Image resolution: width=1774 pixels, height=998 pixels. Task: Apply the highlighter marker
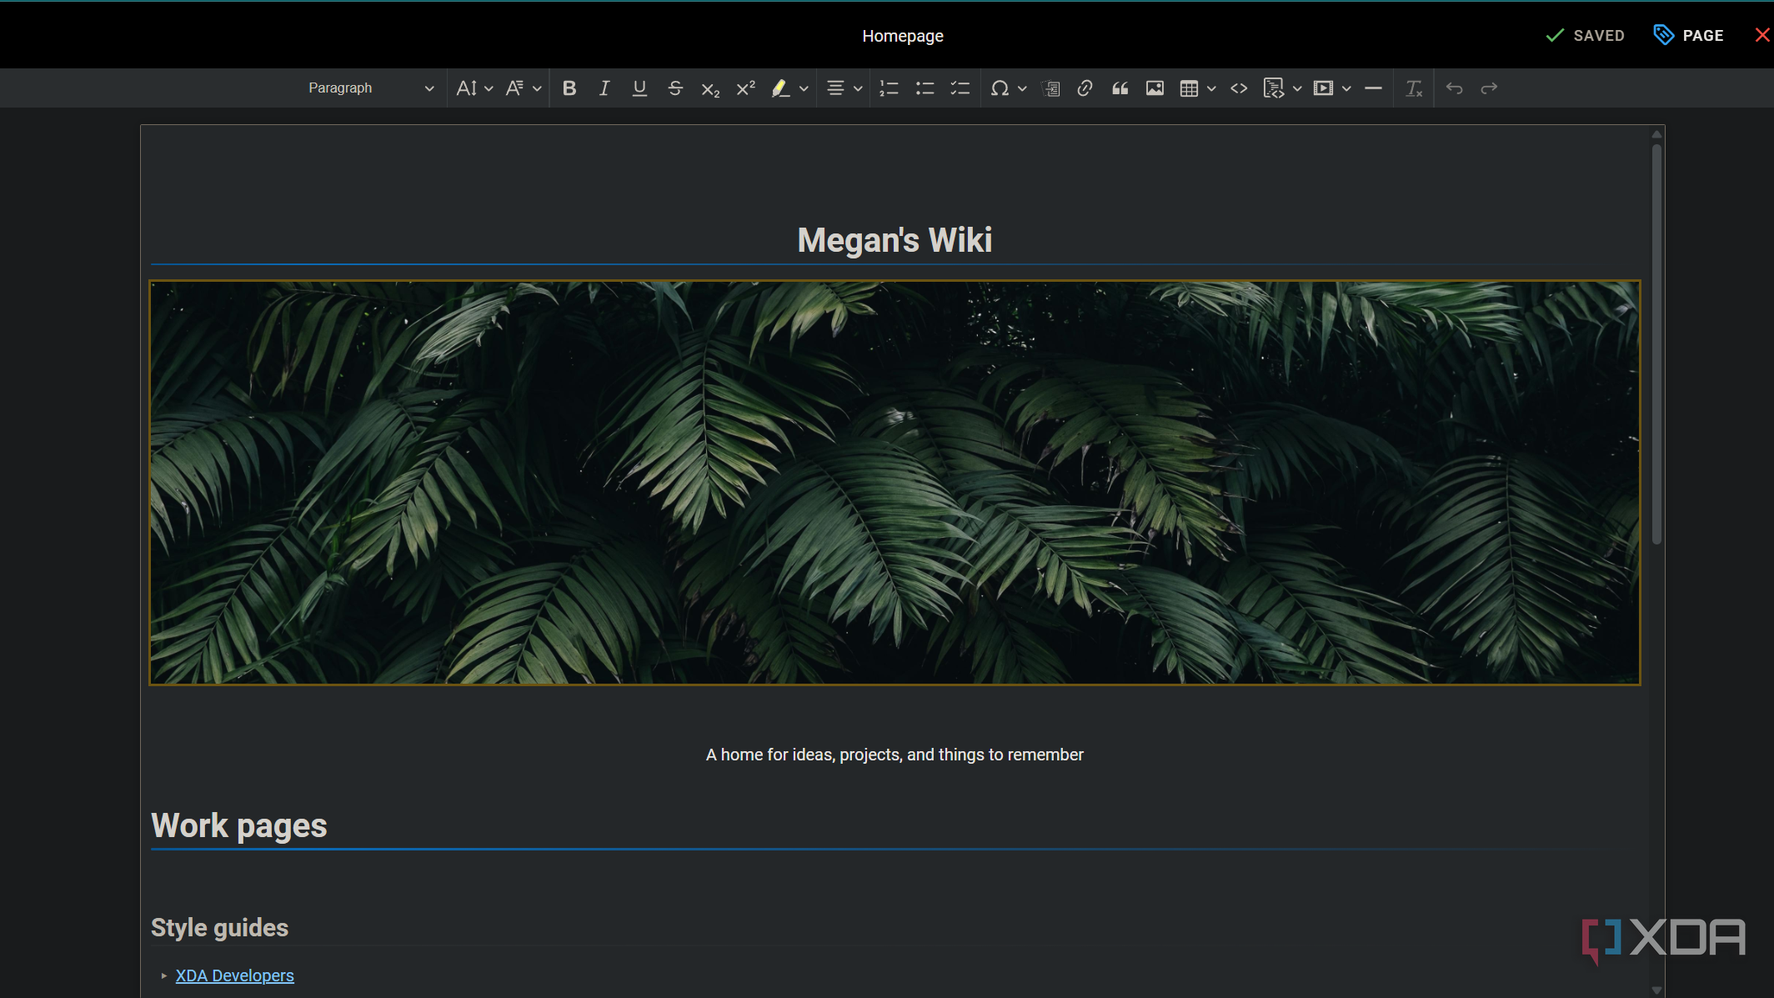tap(780, 88)
